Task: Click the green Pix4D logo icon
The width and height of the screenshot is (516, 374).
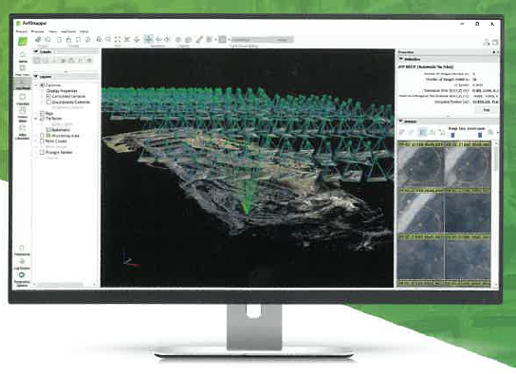Action: [x=23, y=42]
